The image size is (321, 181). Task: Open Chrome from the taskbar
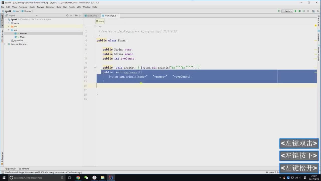click(78, 178)
